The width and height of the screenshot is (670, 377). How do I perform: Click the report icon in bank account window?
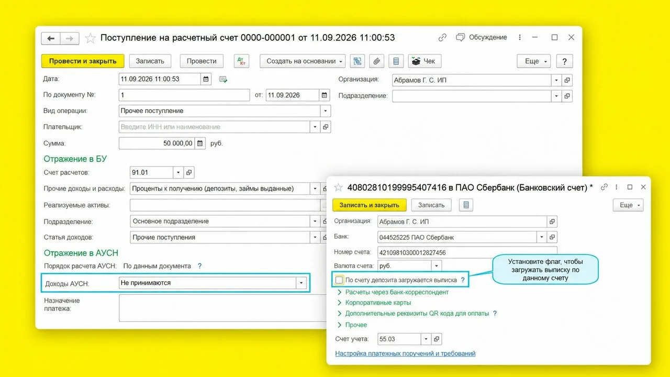[466, 205]
